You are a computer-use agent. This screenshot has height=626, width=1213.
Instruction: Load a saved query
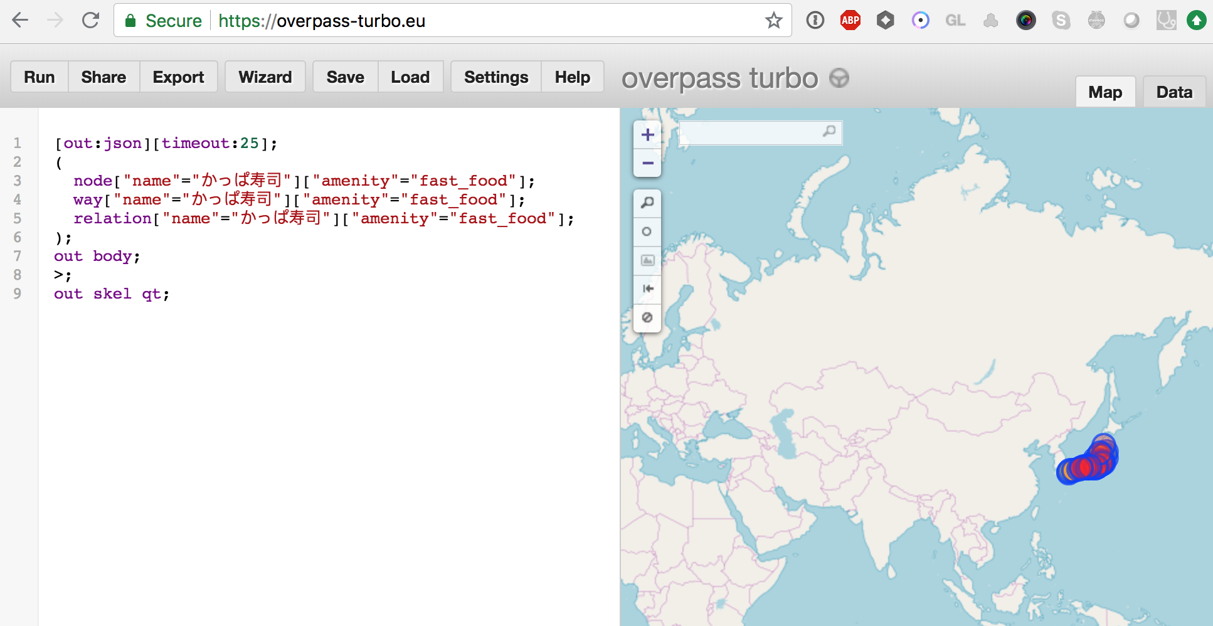point(410,77)
